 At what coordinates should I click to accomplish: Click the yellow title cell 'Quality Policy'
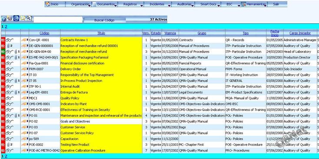[101, 98]
